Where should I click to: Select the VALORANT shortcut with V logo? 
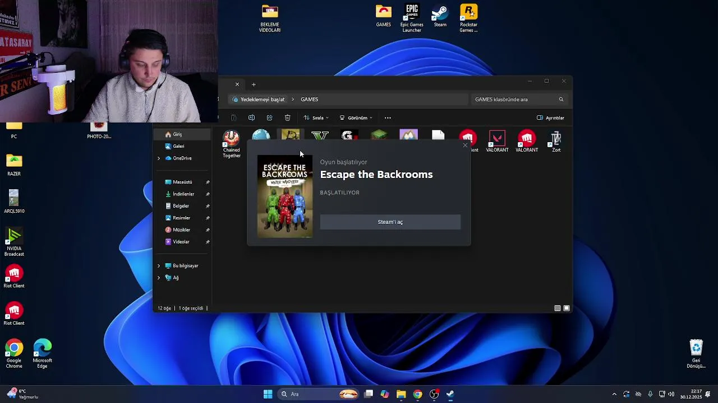[497, 142]
